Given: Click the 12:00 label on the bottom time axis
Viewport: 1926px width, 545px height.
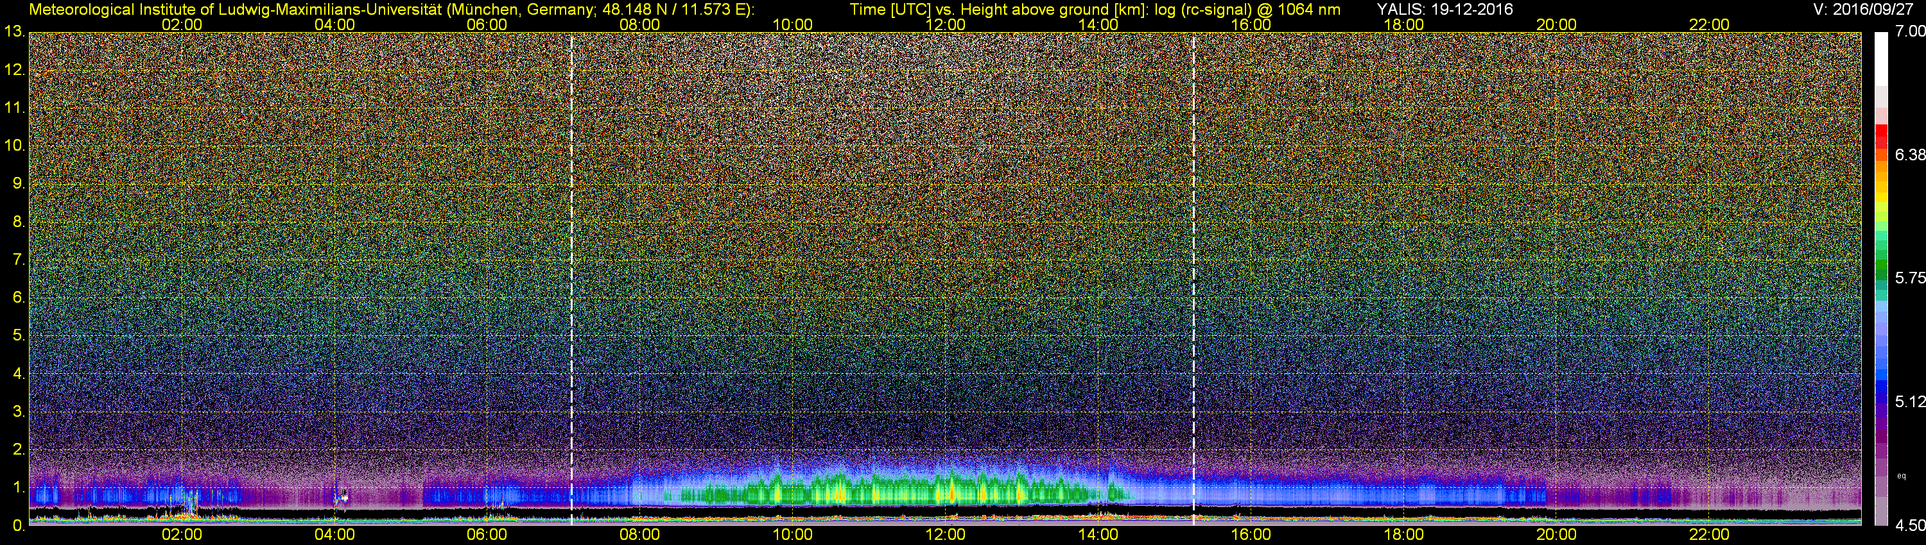Looking at the screenshot, I should (945, 535).
